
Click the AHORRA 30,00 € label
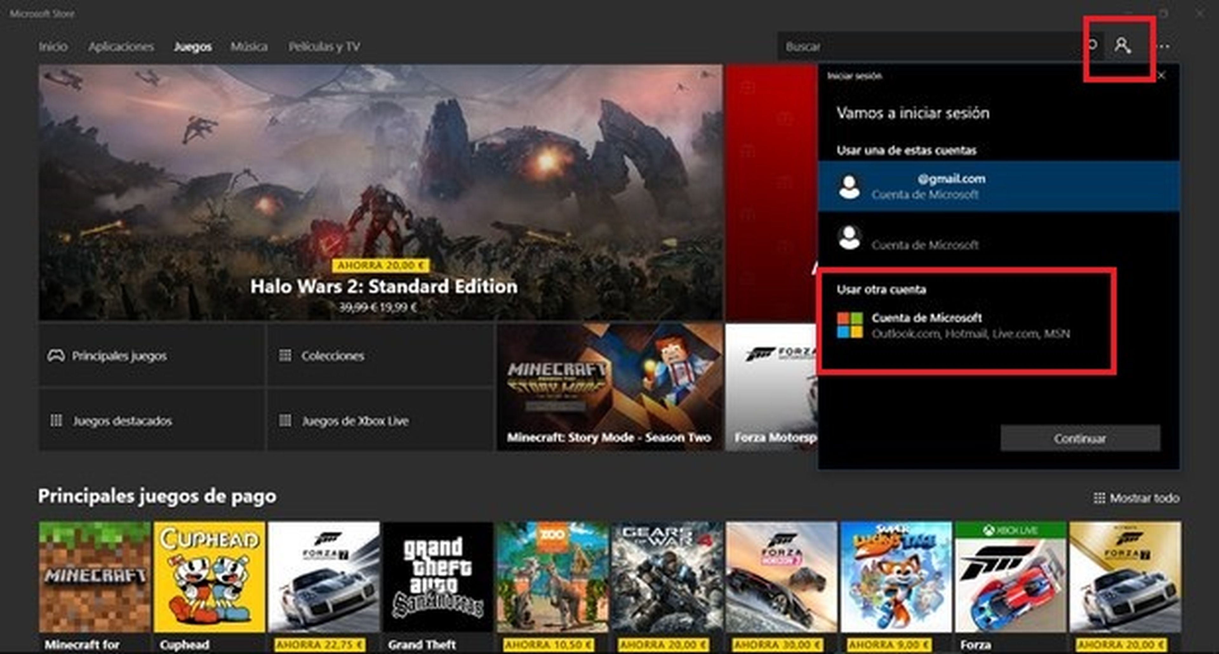coord(777,645)
